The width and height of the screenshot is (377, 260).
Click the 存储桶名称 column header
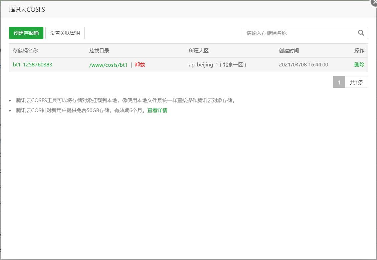coord(25,51)
